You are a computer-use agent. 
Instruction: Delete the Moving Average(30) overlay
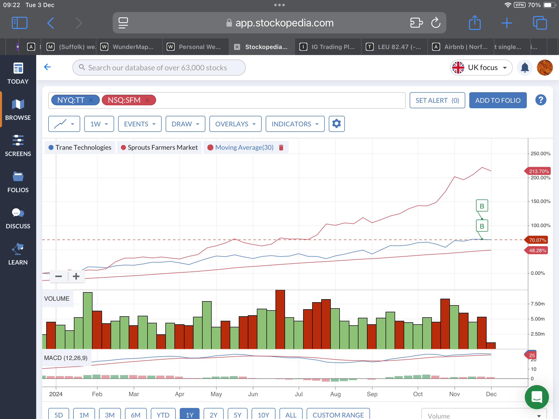281,147
